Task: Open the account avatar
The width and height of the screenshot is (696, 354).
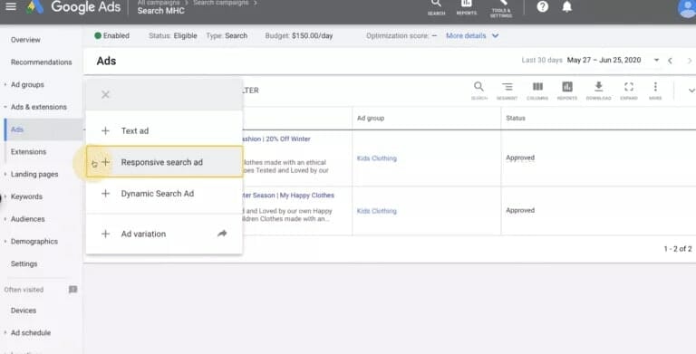Action: tap(688, 7)
